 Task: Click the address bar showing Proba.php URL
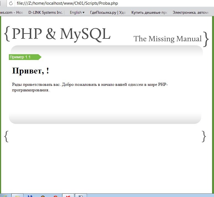pos(110,4)
